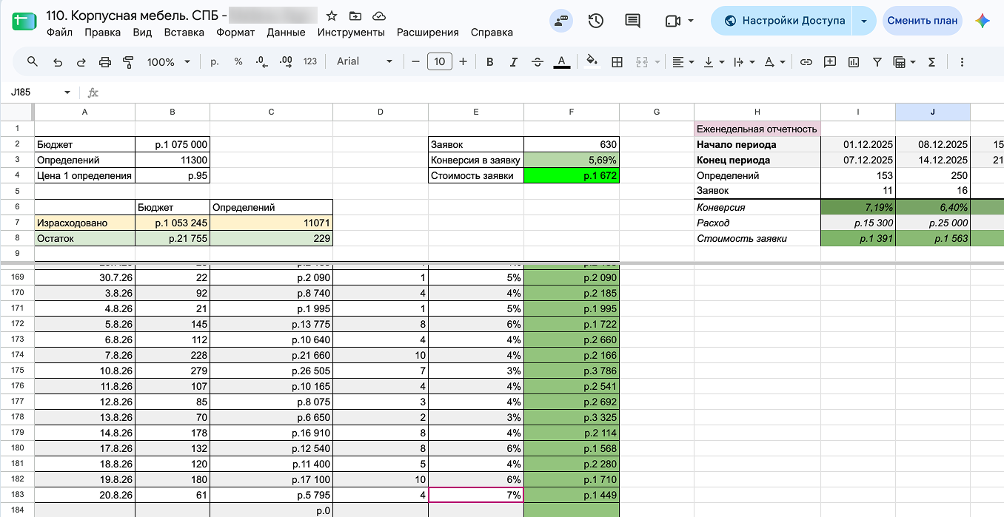Screen dimensions: 1004x517
Task: Open the functions sigma menu
Action: click(x=932, y=62)
